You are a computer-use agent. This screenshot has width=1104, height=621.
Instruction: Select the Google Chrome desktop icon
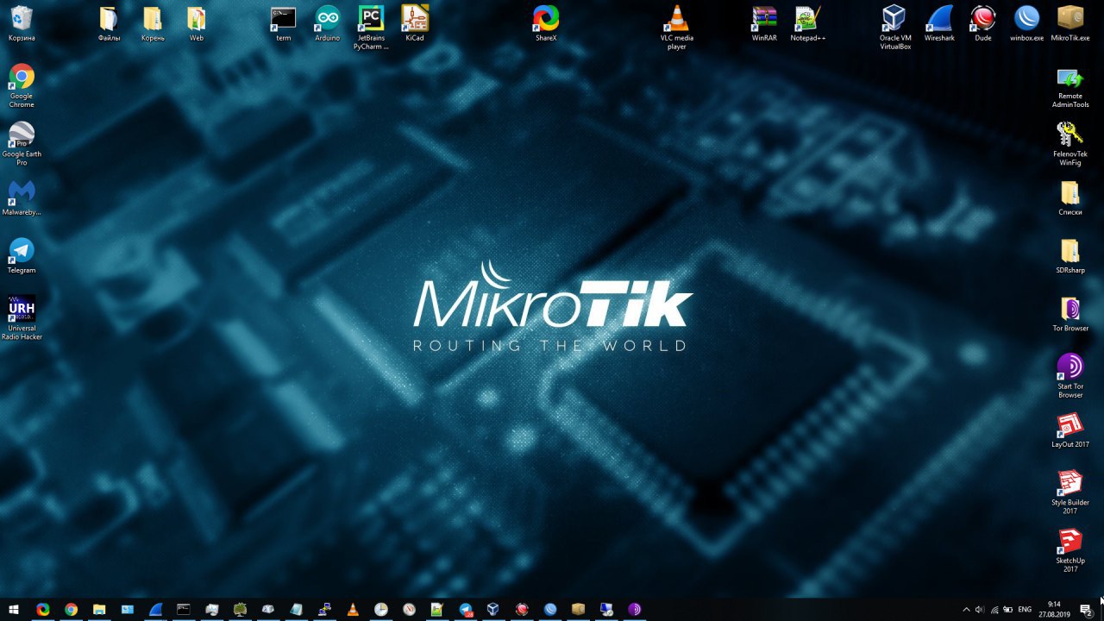pyautogui.click(x=22, y=85)
